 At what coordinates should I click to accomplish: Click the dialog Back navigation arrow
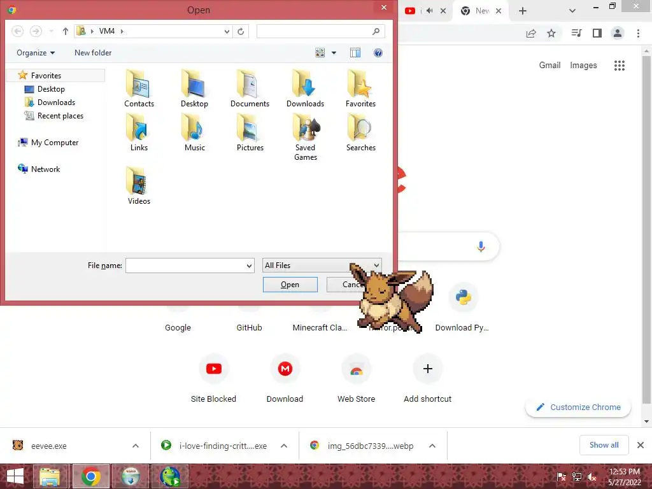(17, 31)
